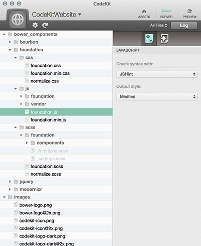Click the bourbon folder icon

click(16, 42)
